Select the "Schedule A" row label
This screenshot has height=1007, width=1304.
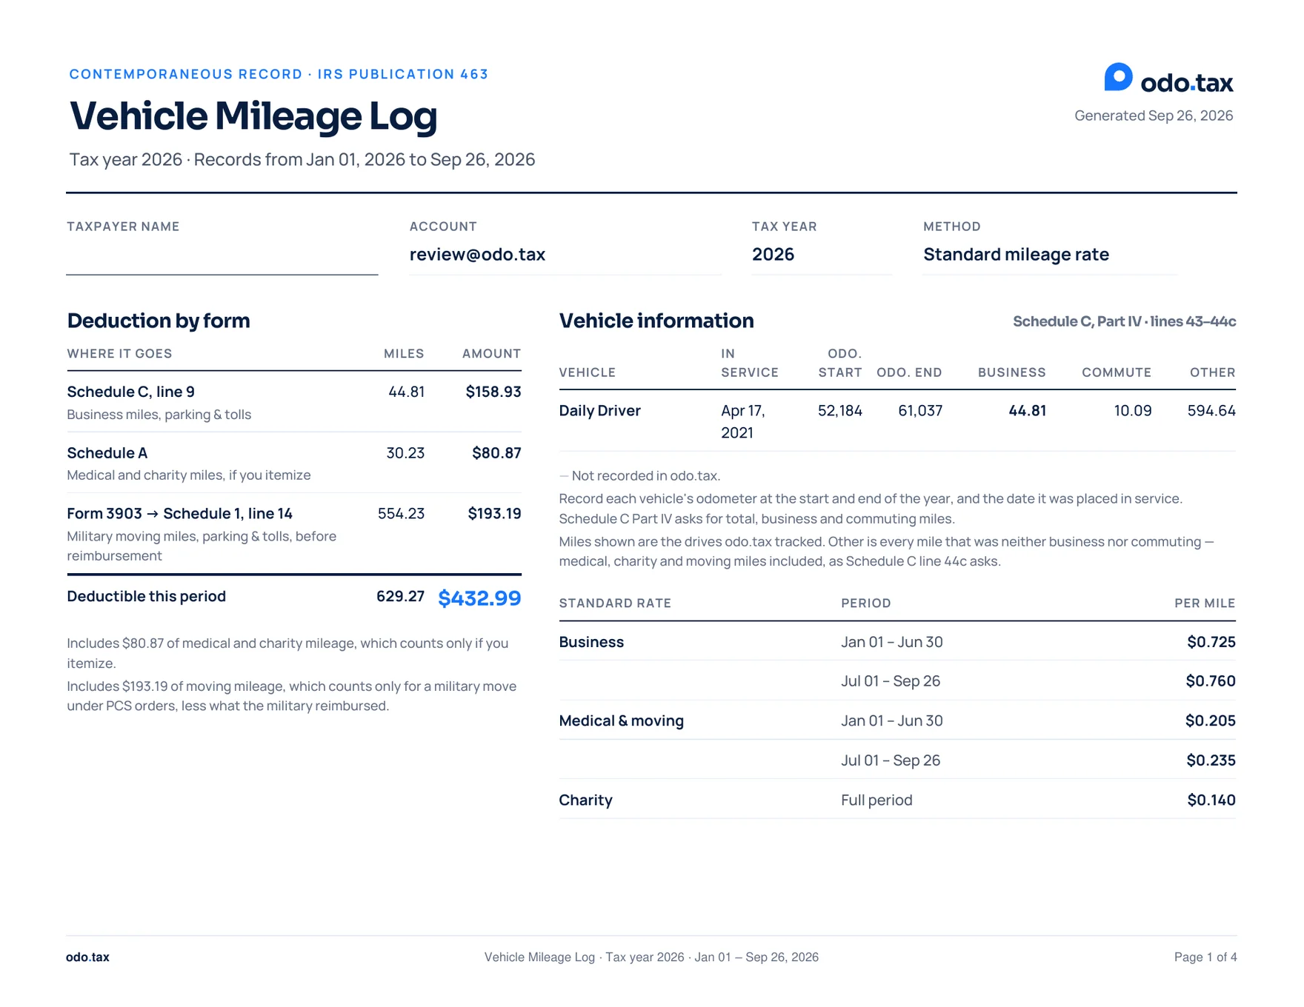click(107, 453)
